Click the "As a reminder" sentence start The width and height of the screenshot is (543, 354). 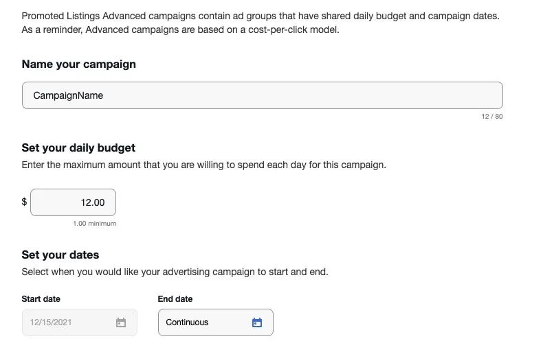(53, 31)
